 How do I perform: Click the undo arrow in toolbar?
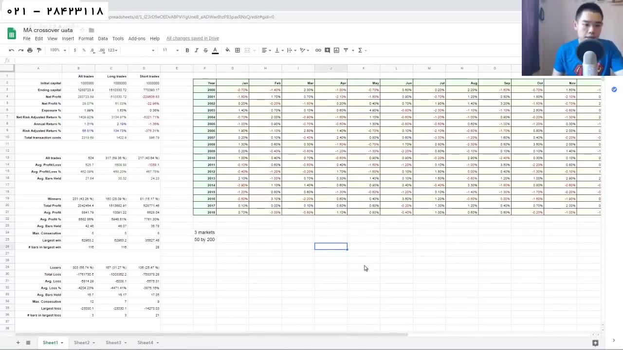[x=11, y=50]
